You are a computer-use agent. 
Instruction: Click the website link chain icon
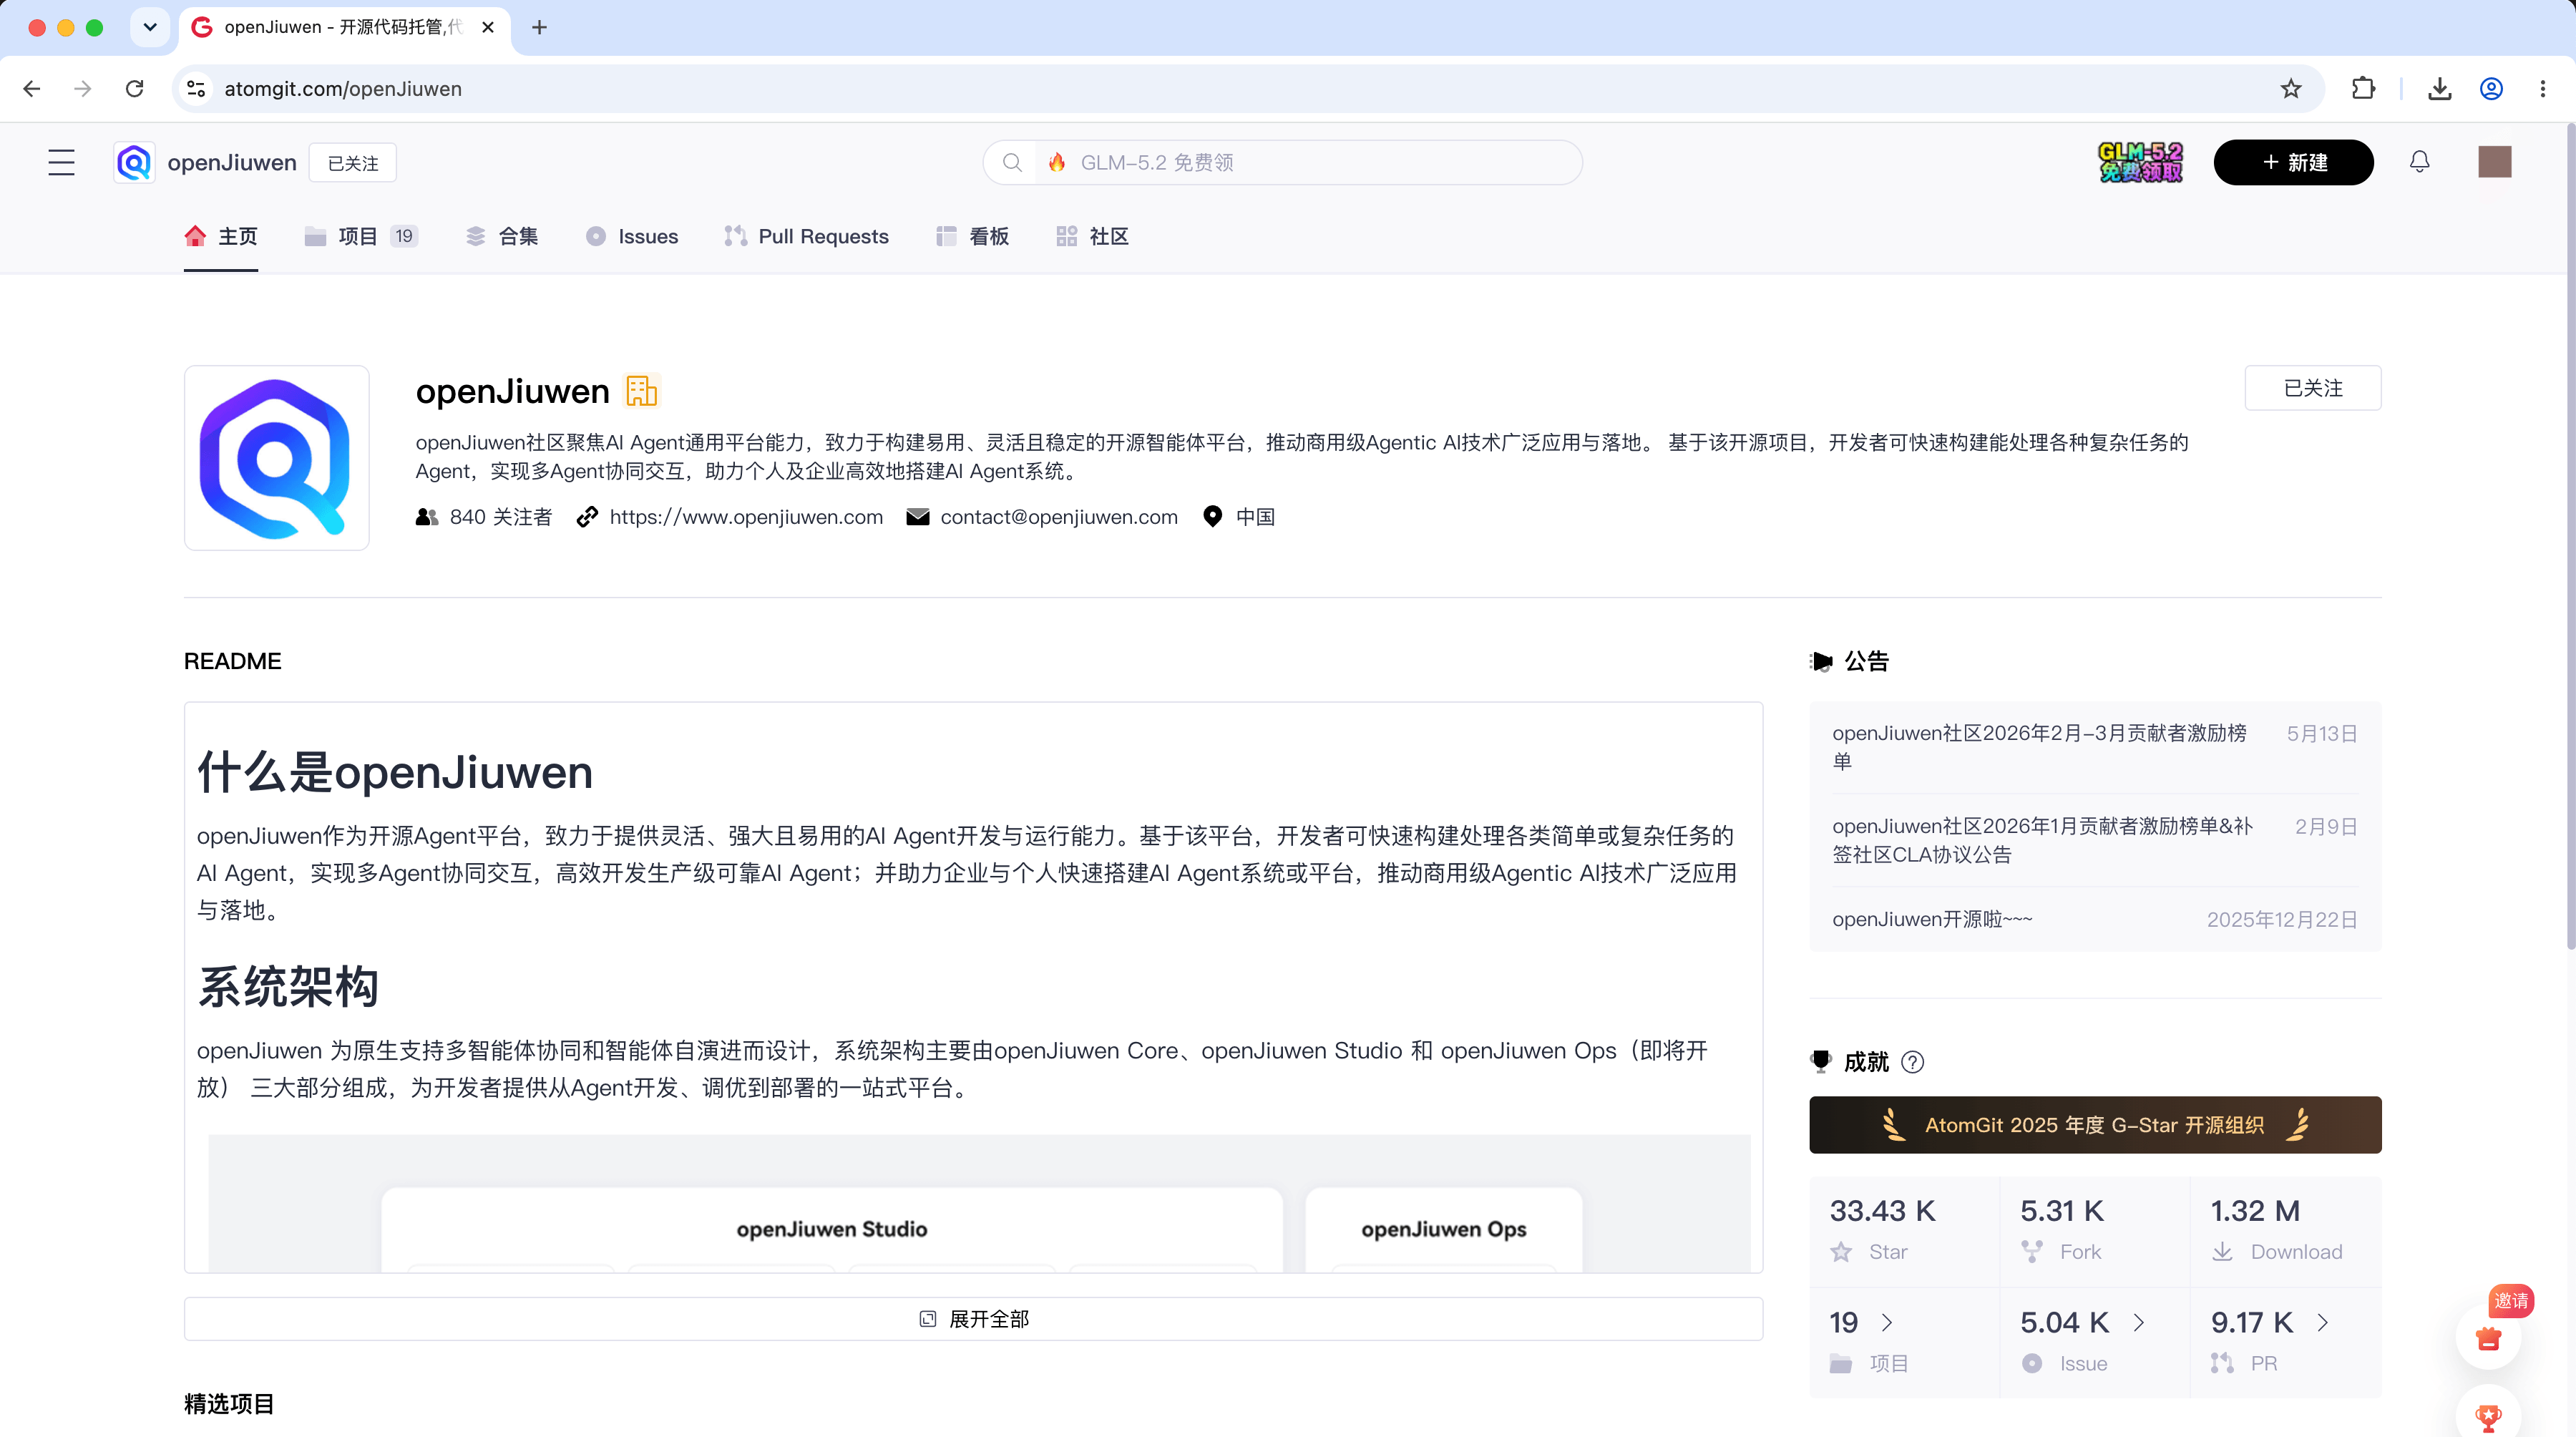tap(587, 517)
